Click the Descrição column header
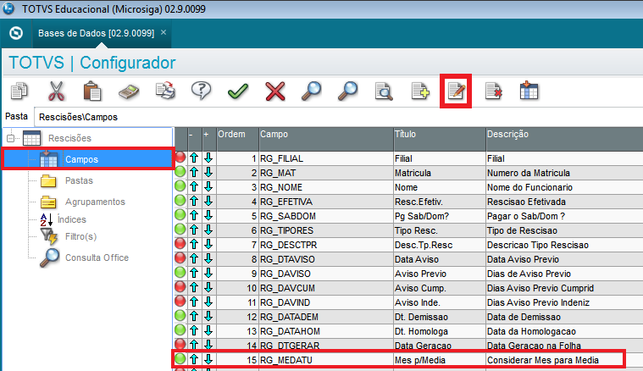The height and width of the screenshot is (371, 643). tap(564, 139)
